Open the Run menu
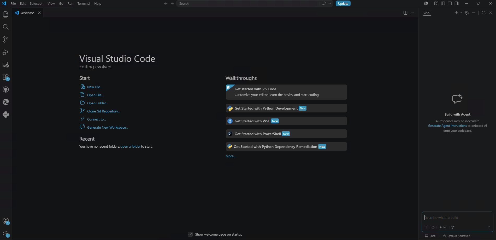 [x=70, y=4]
